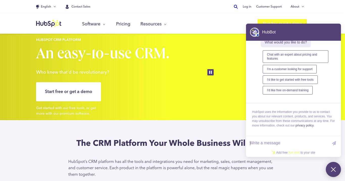Click the An easy-to-use CRM. headline
Screen dimensions: 345x181
click(103, 53)
